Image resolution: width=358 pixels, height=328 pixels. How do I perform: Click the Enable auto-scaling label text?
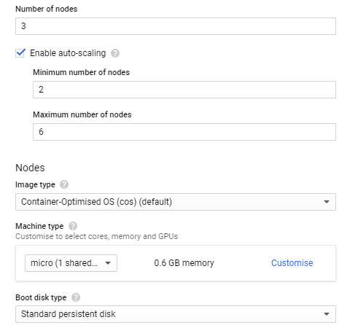[x=68, y=53]
